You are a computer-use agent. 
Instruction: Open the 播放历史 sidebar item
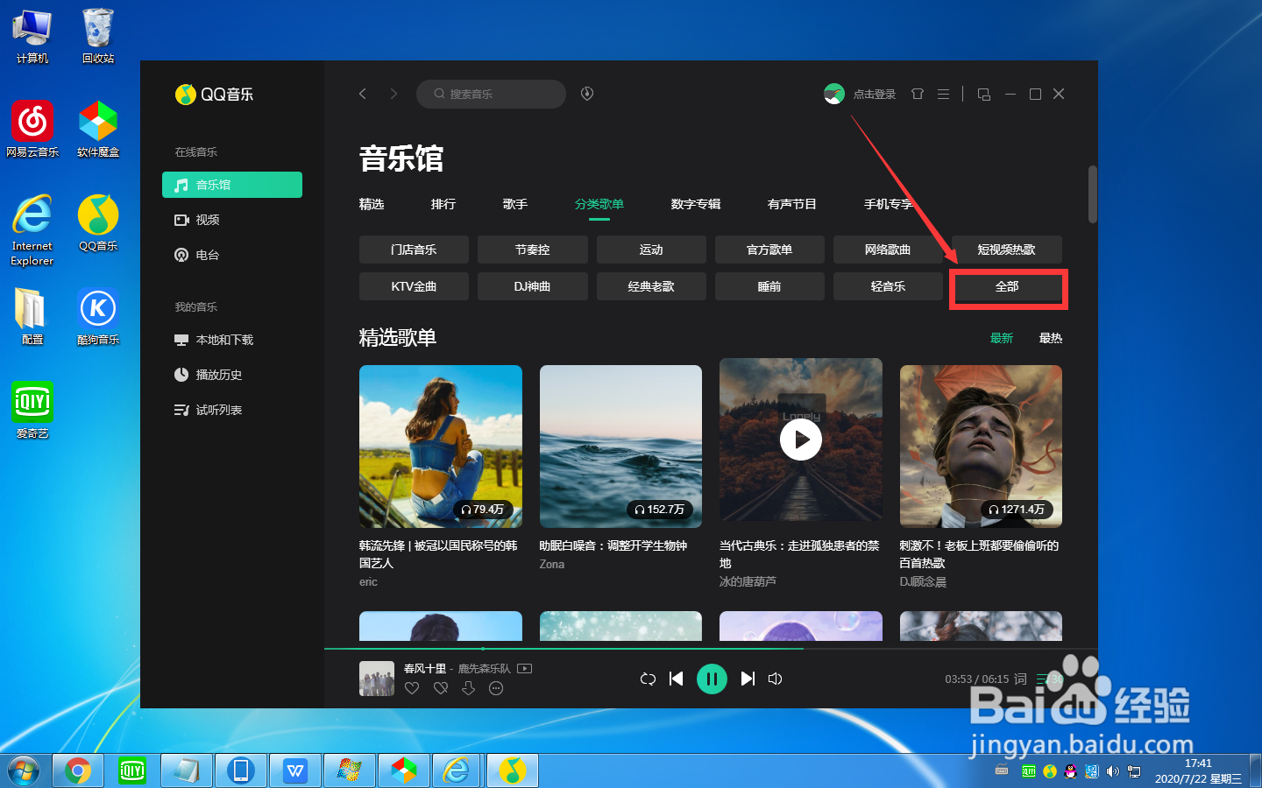click(x=219, y=375)
